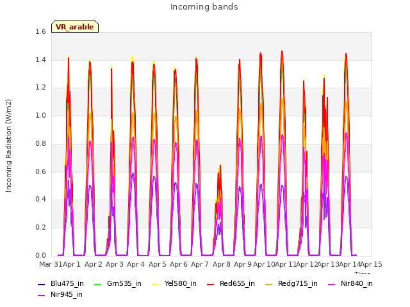The image size is (410, 307).
Task: Select the Nir945_in legend entry
Action: [x=60, y=294]
